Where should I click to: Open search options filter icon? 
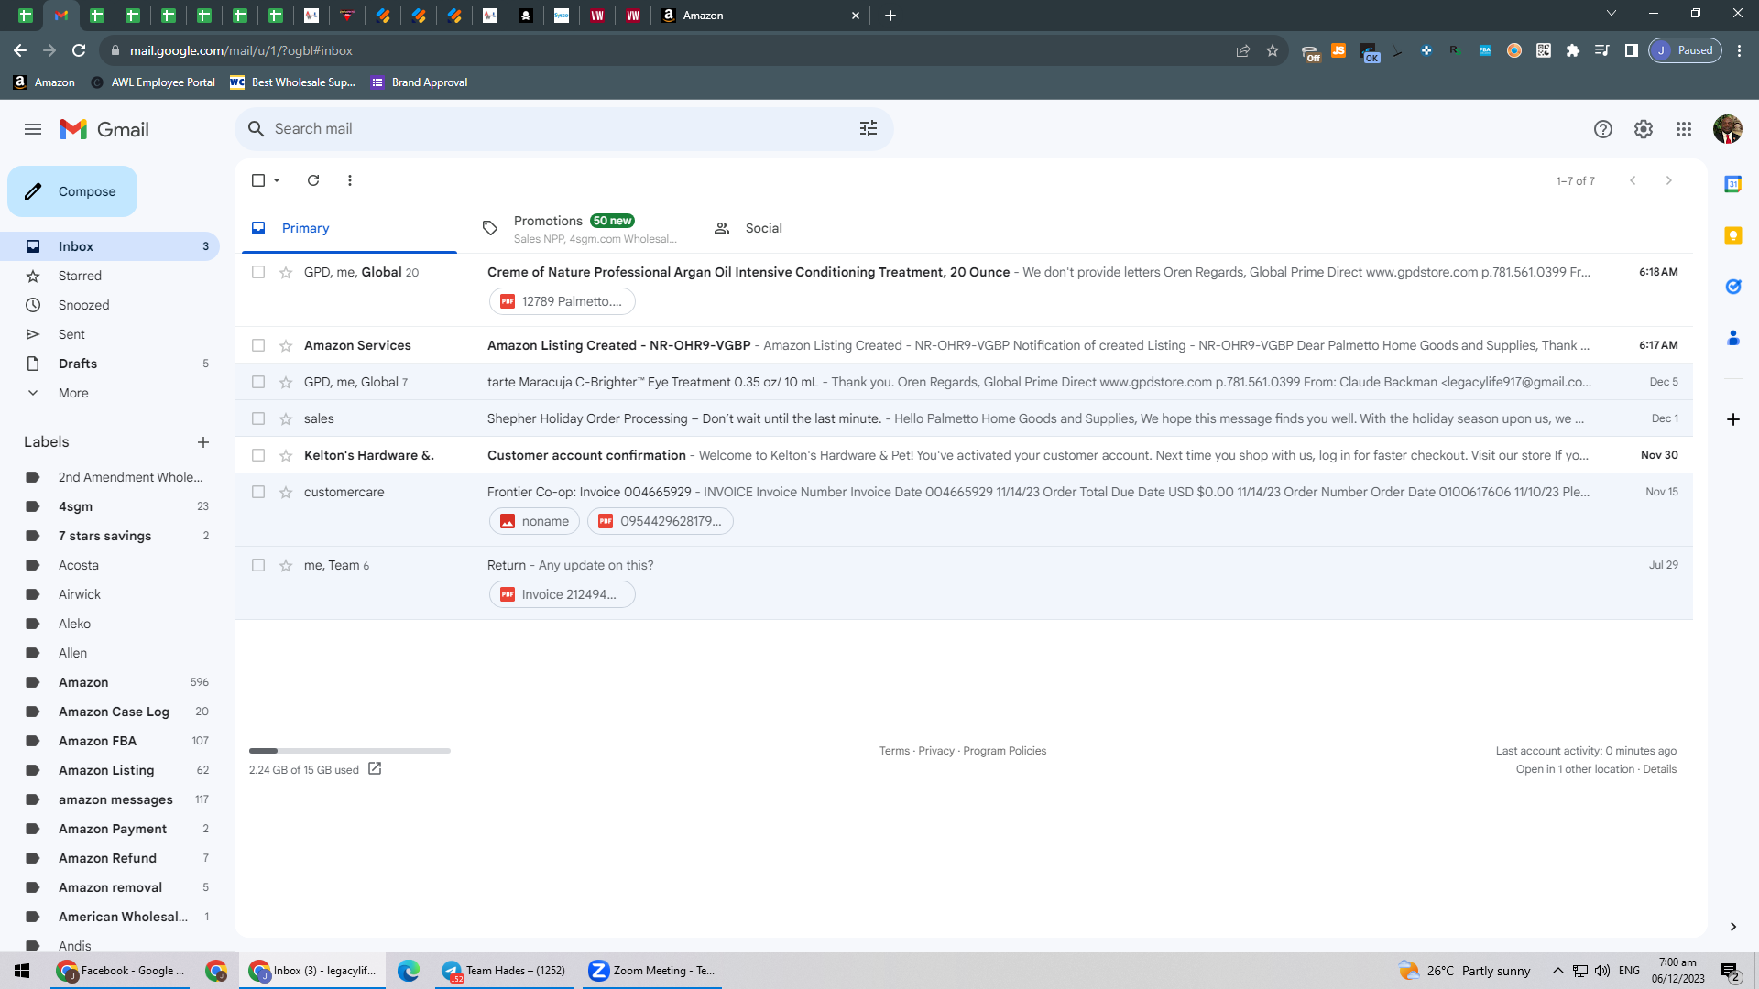pos(869,129)
